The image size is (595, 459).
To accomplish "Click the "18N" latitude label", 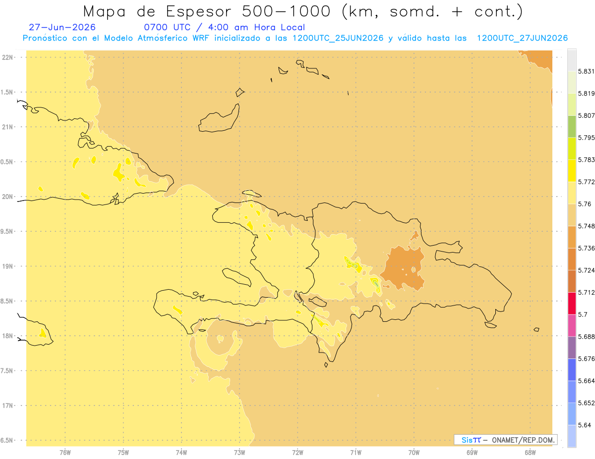I will (x=8, y=336).
